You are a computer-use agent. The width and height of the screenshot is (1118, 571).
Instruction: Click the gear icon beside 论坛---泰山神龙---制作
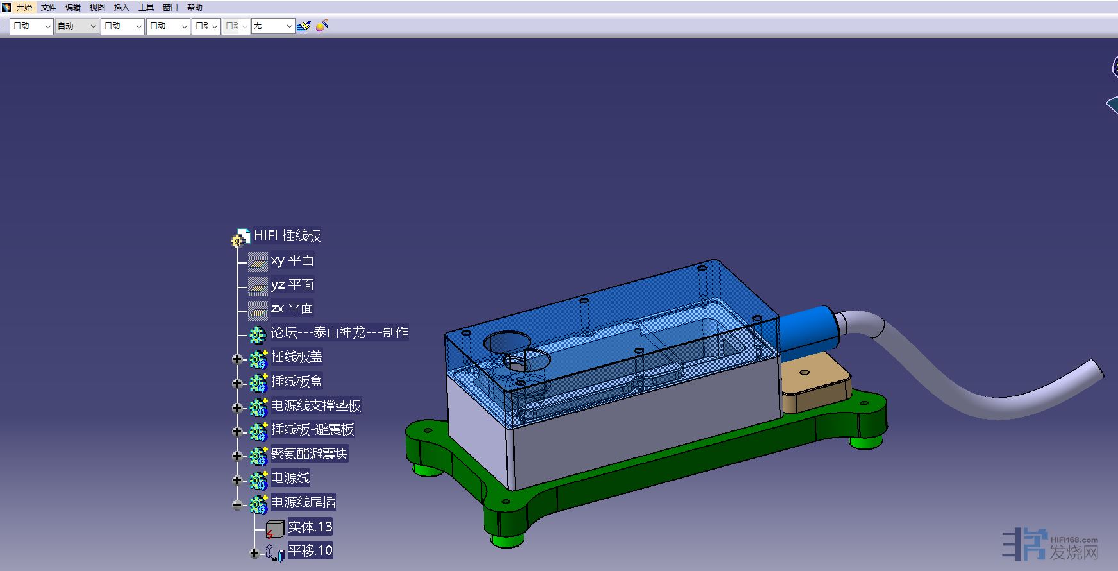point(258,334)
